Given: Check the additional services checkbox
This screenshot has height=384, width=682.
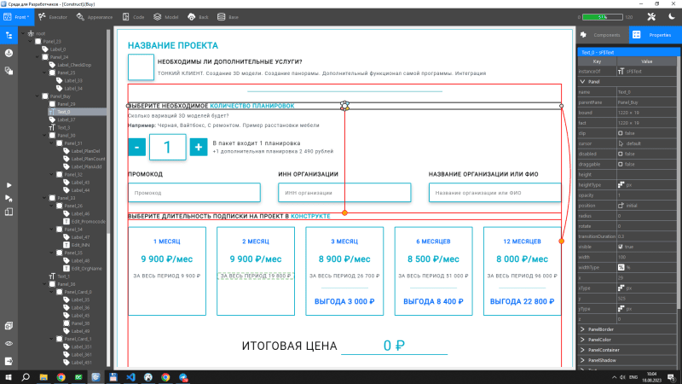Looking at the screenshot, I should tap(139, 67).
